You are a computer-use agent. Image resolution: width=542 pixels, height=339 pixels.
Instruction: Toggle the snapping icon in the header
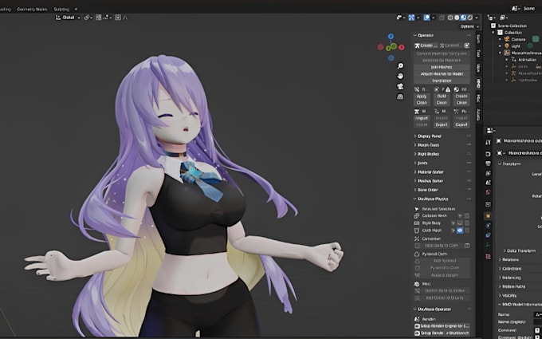(x=99, y=18)
